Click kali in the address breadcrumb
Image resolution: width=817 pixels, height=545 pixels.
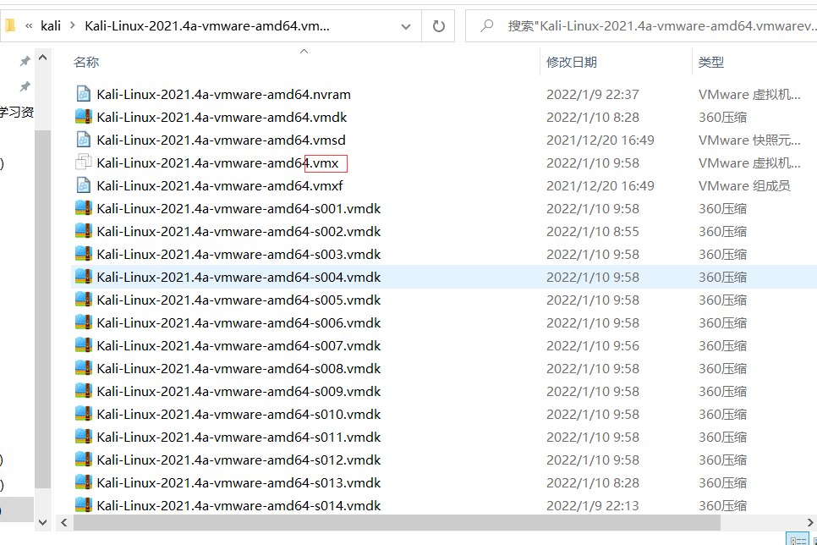click(51, 25)
